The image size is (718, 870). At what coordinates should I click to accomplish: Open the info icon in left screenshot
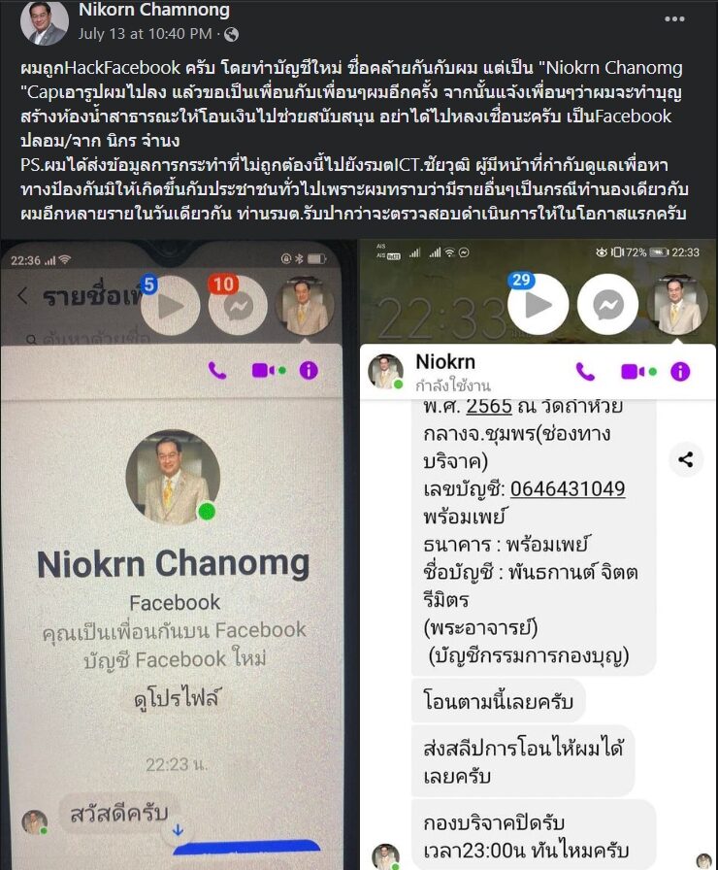click(x=309, y=370)
